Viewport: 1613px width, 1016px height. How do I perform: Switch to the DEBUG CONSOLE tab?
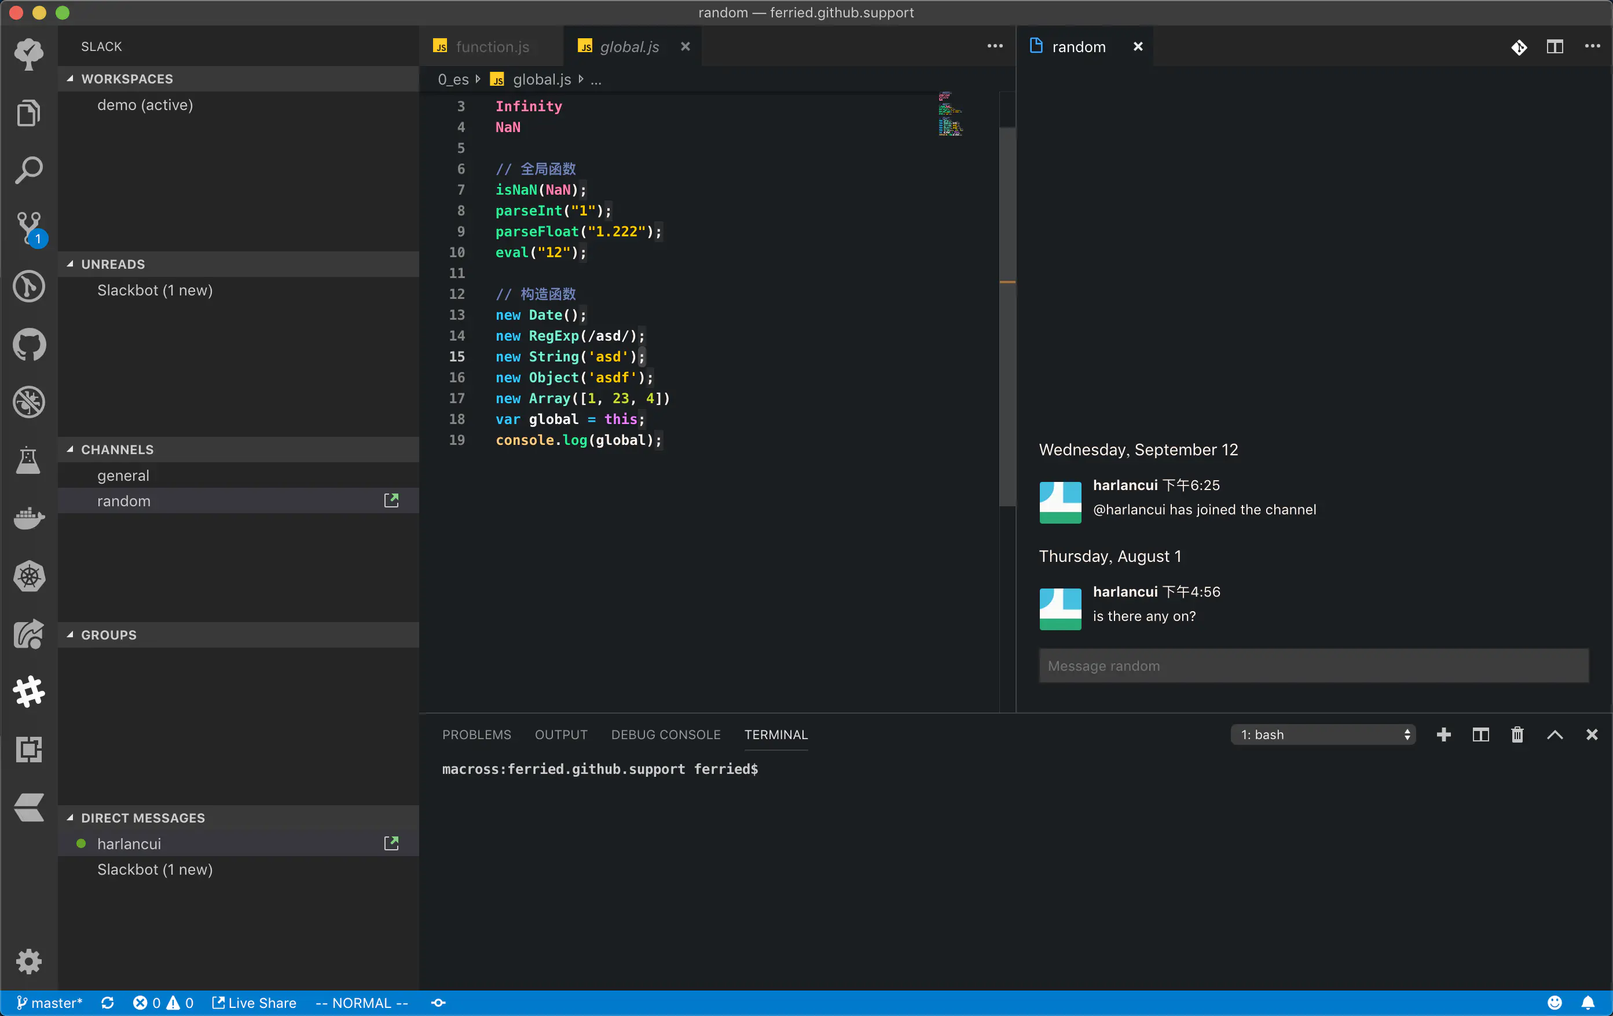coord(665,734)
